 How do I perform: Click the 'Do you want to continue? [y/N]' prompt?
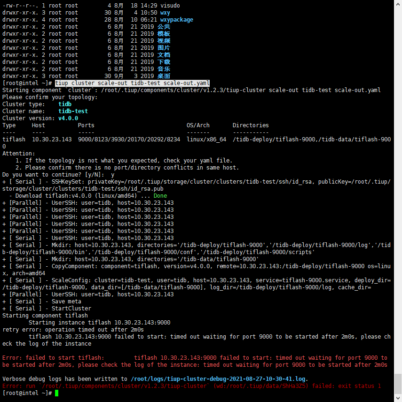54,175
